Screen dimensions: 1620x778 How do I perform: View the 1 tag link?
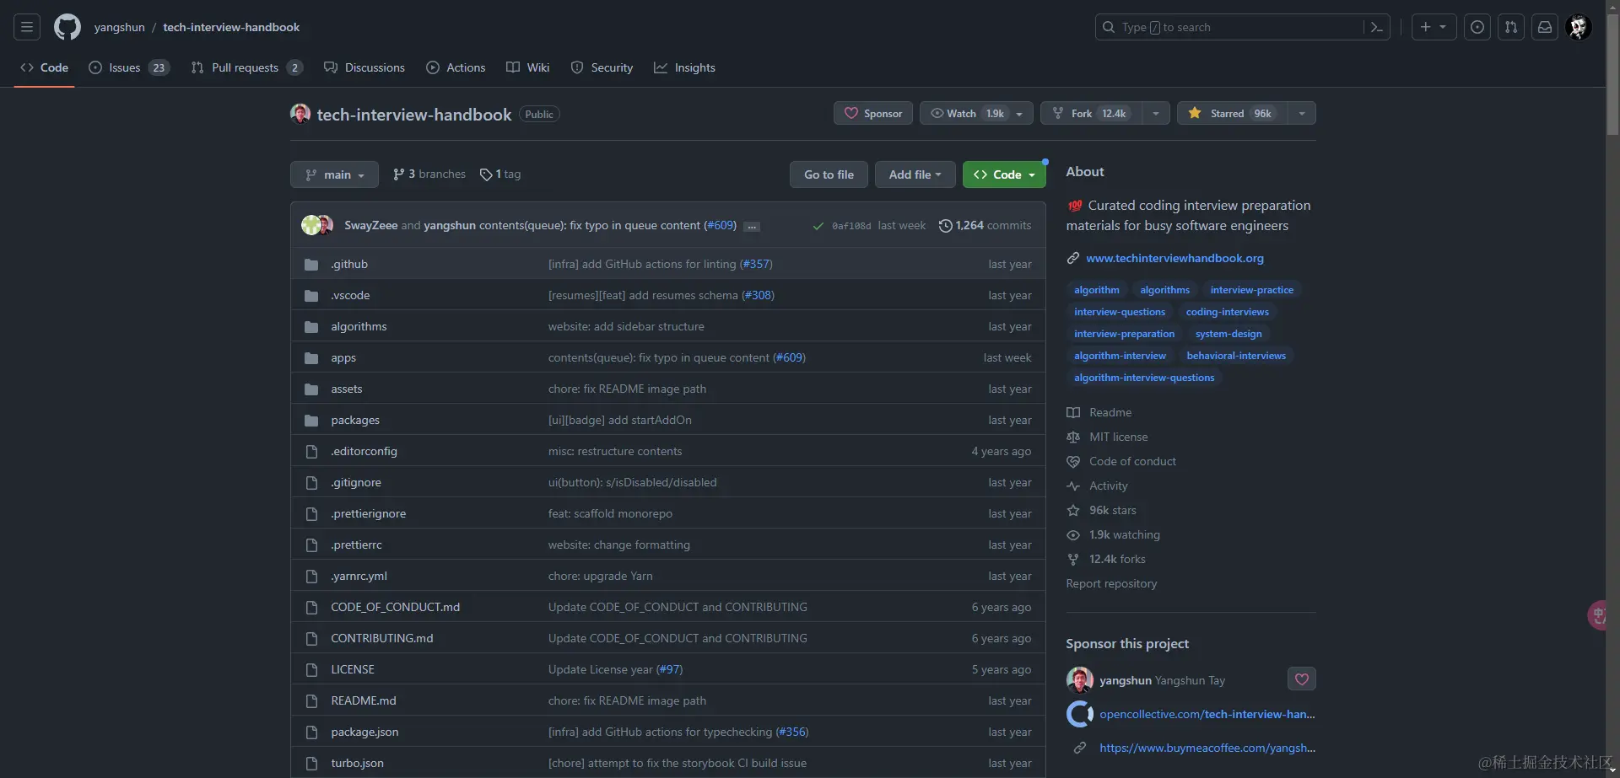tap(500, 174)
